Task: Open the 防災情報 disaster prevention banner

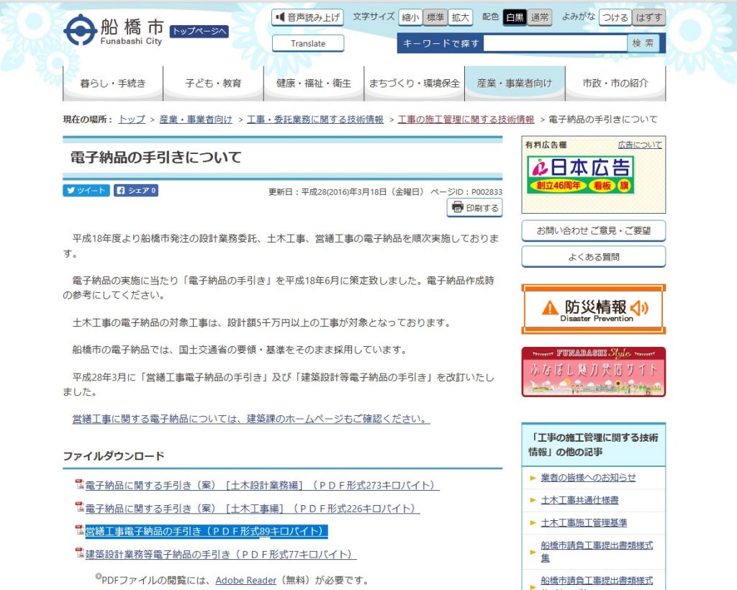Action: point(593,309)
